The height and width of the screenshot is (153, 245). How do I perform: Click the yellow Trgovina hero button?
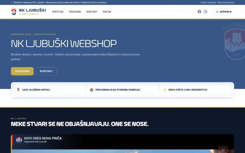(x=22, y=71)
